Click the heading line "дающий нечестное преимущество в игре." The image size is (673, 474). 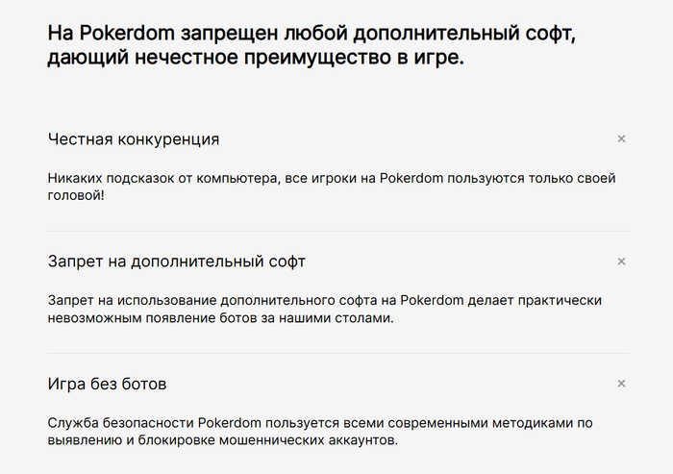click(255, 58)
